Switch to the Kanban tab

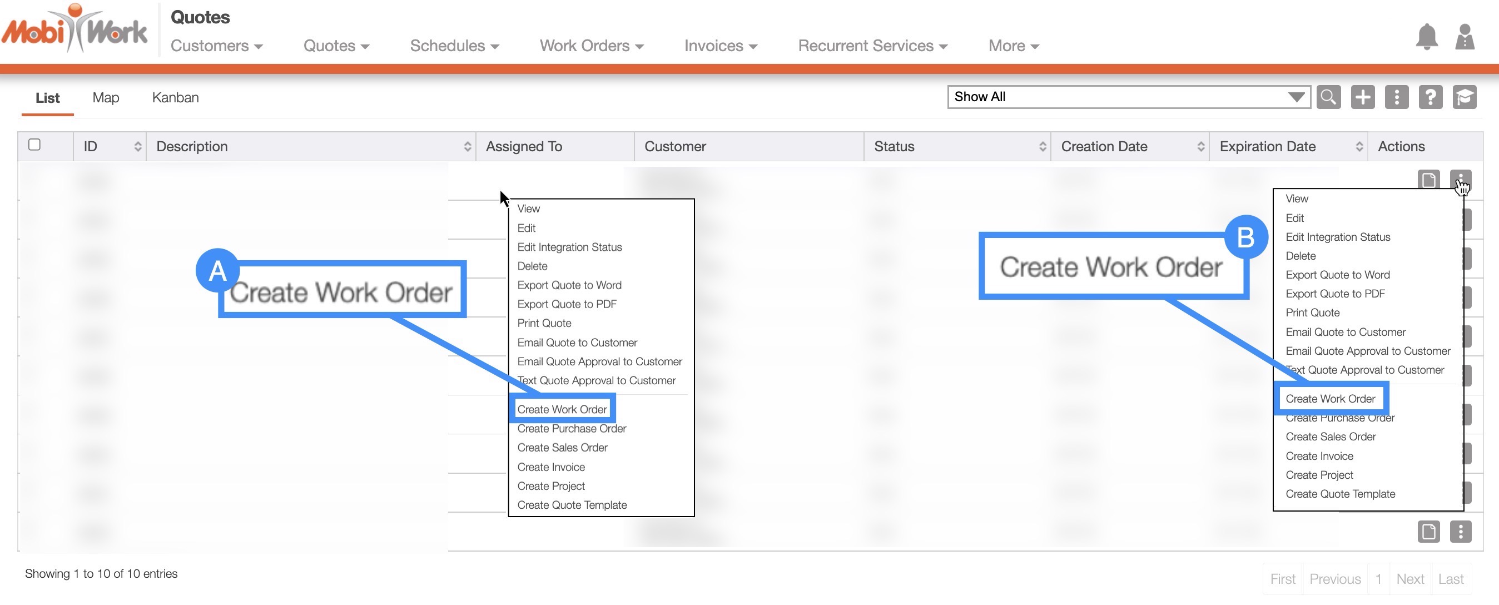click(175, 98)
